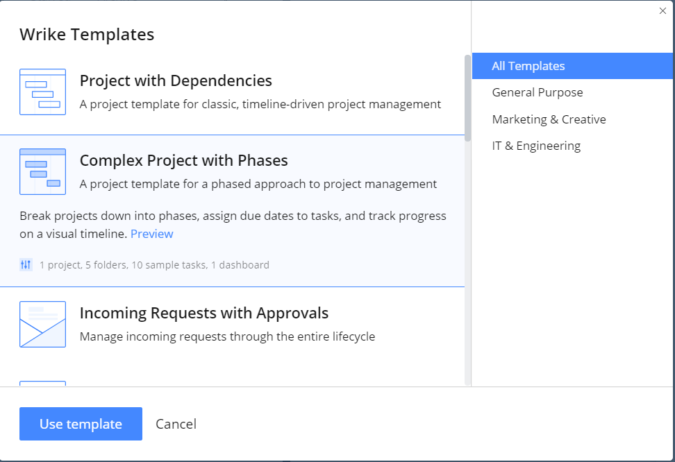Click the timeline-driven project management description
Image resolution: width=675 pixels, height=462 pixels.
(x=260, y=104)
